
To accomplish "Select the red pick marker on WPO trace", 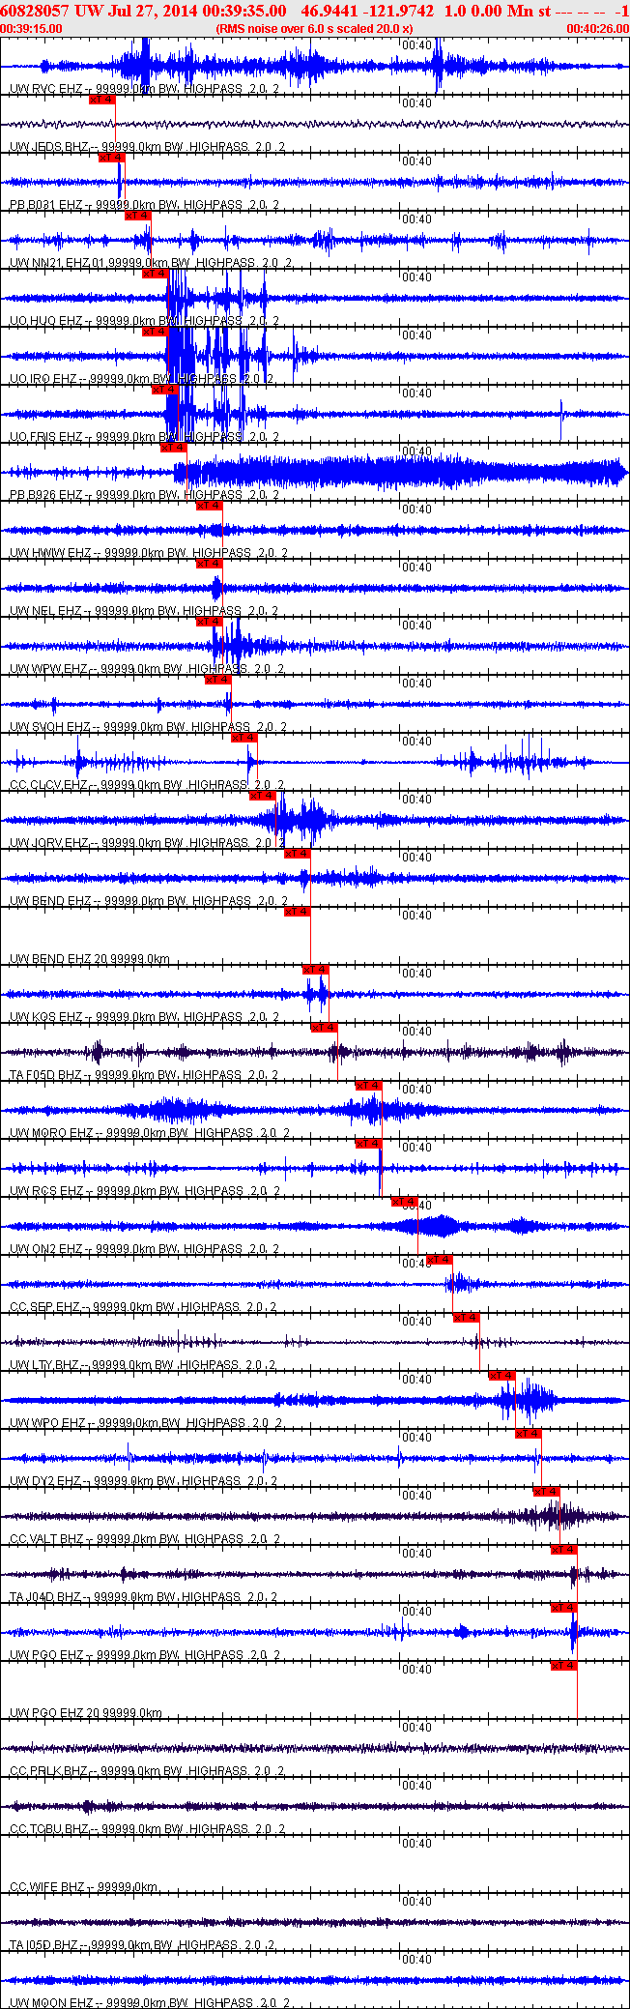I will pos(502,1376).
